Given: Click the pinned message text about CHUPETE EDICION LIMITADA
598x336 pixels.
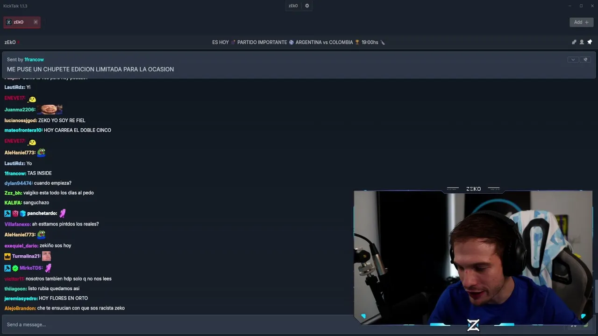Looking at the screenshot, I should pos(90,69).
